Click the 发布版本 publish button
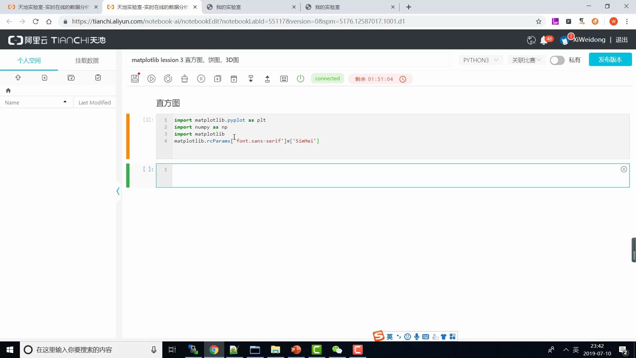The height and width of the screenshot is (358, 636). (610, 60)
